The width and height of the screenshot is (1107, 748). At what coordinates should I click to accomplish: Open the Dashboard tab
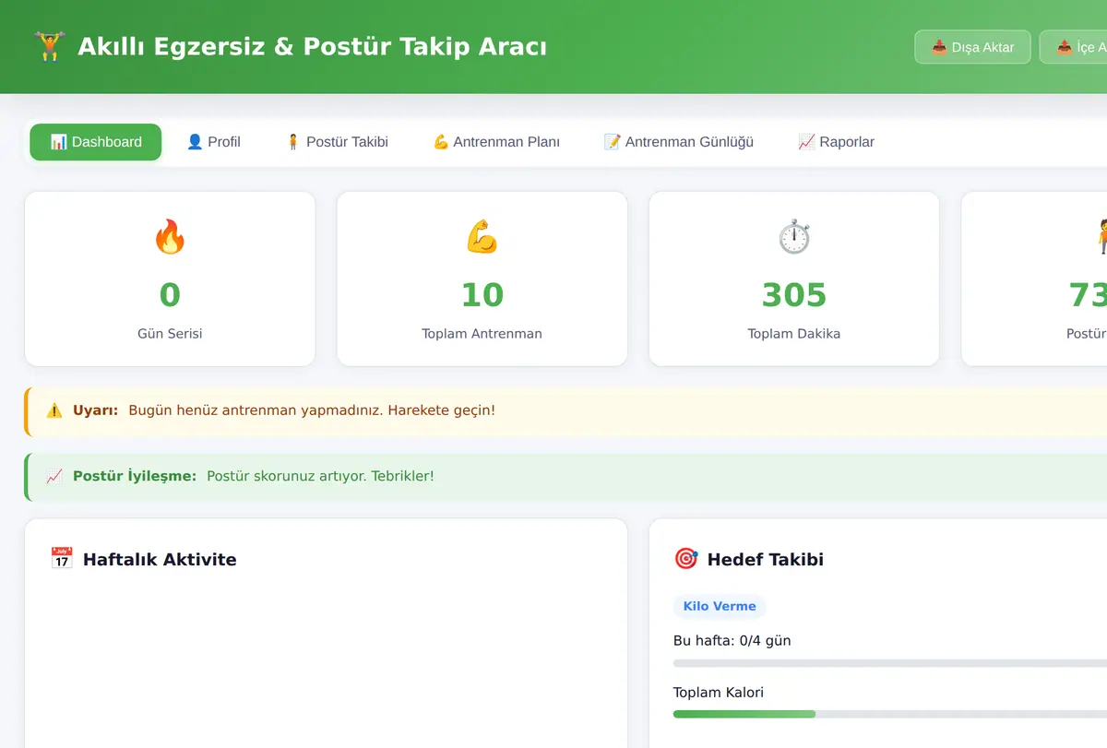coord(96,142)
